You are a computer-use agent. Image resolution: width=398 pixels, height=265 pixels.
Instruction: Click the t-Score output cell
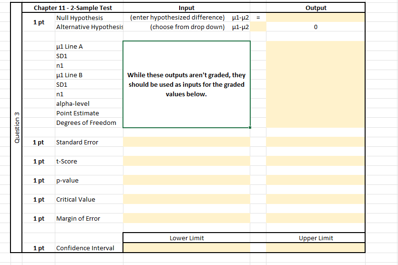(316, 161)
